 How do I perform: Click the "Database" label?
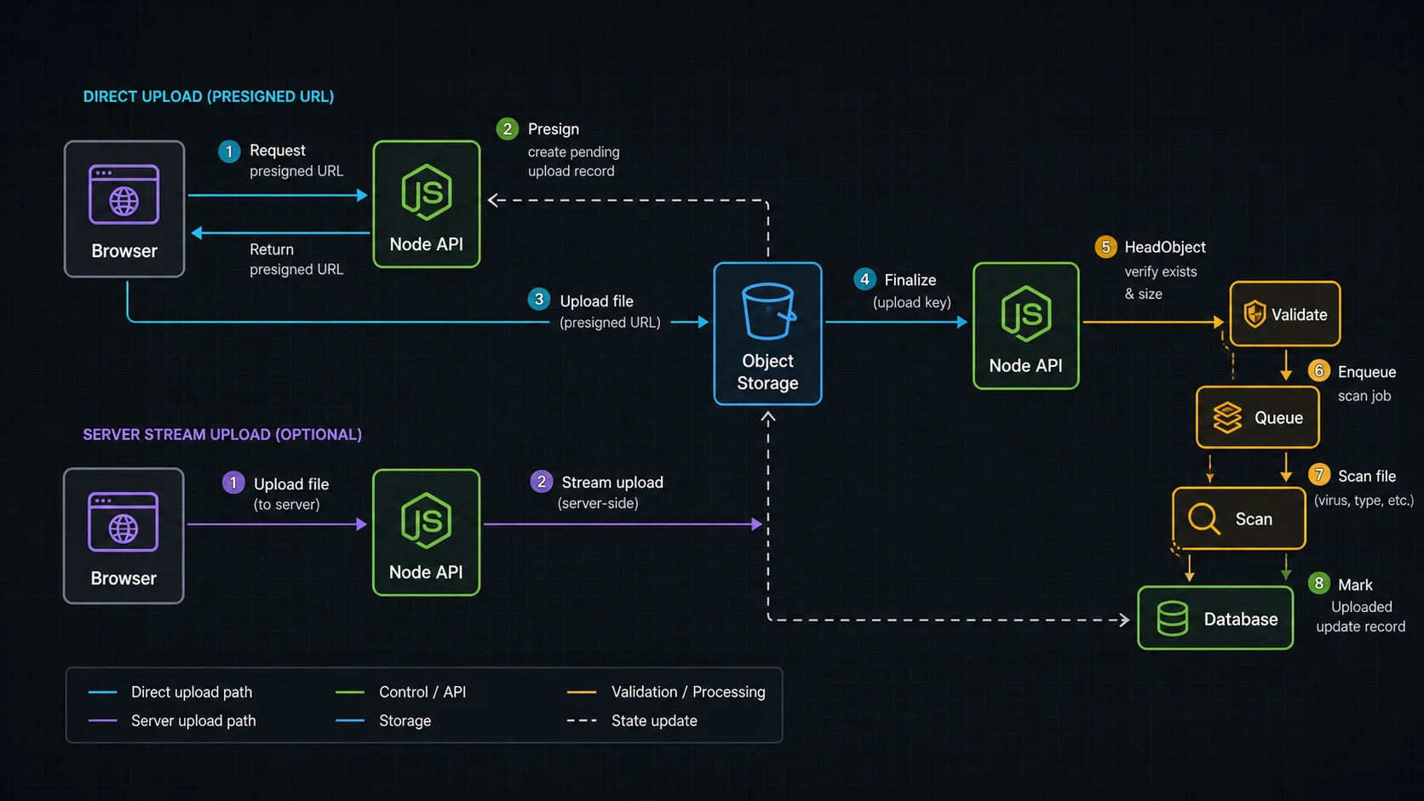coord(1241,619)
